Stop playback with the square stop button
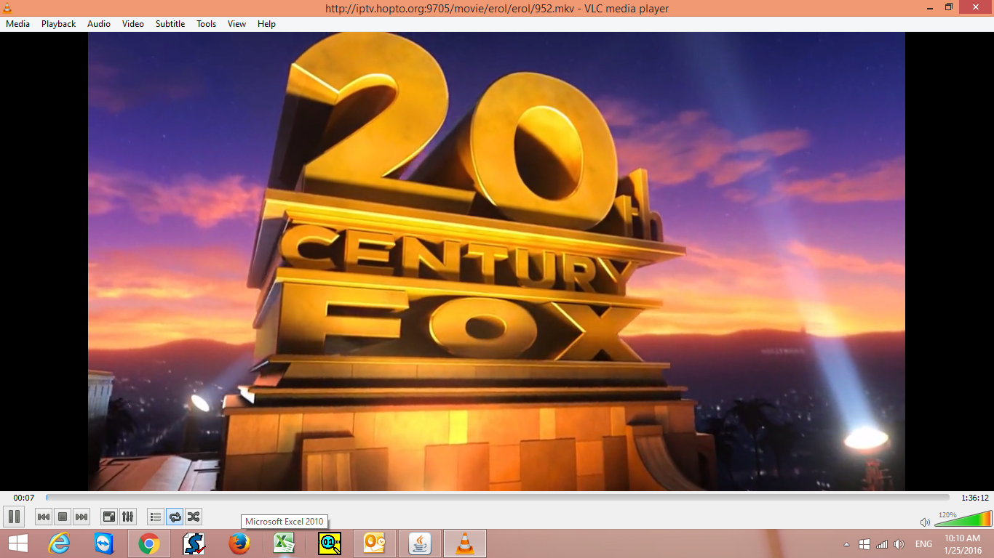 pyautogui.click(x=63, y=517)
